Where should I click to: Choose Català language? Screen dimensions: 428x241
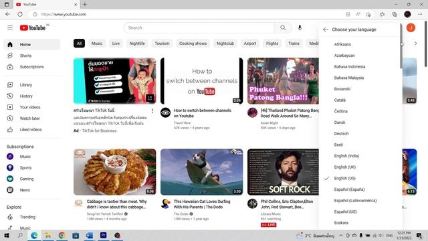point(360,100)
